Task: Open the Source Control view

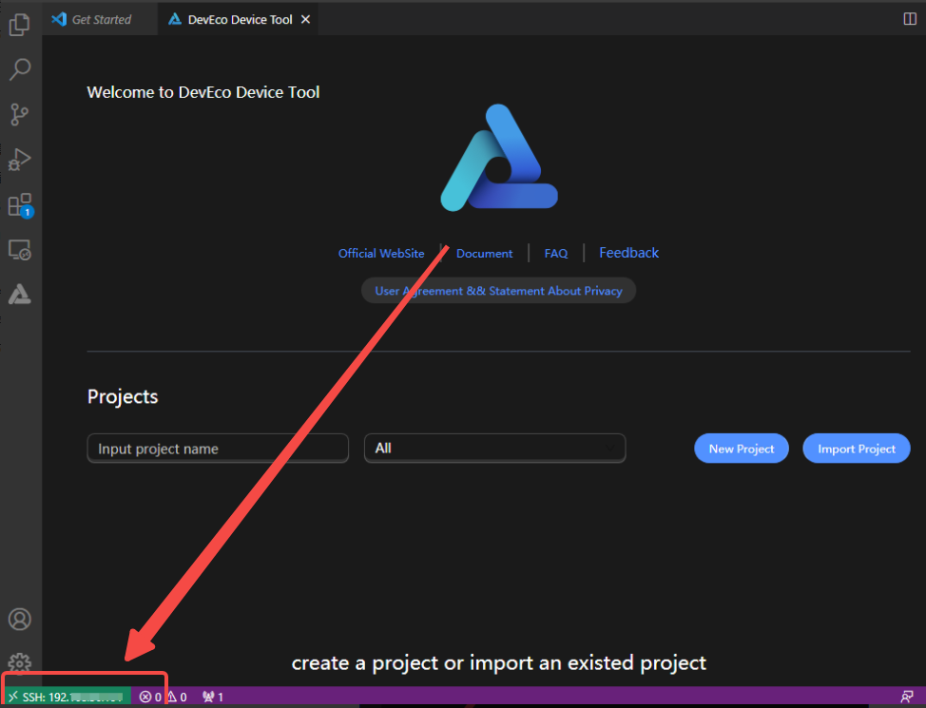Action: 19,115
